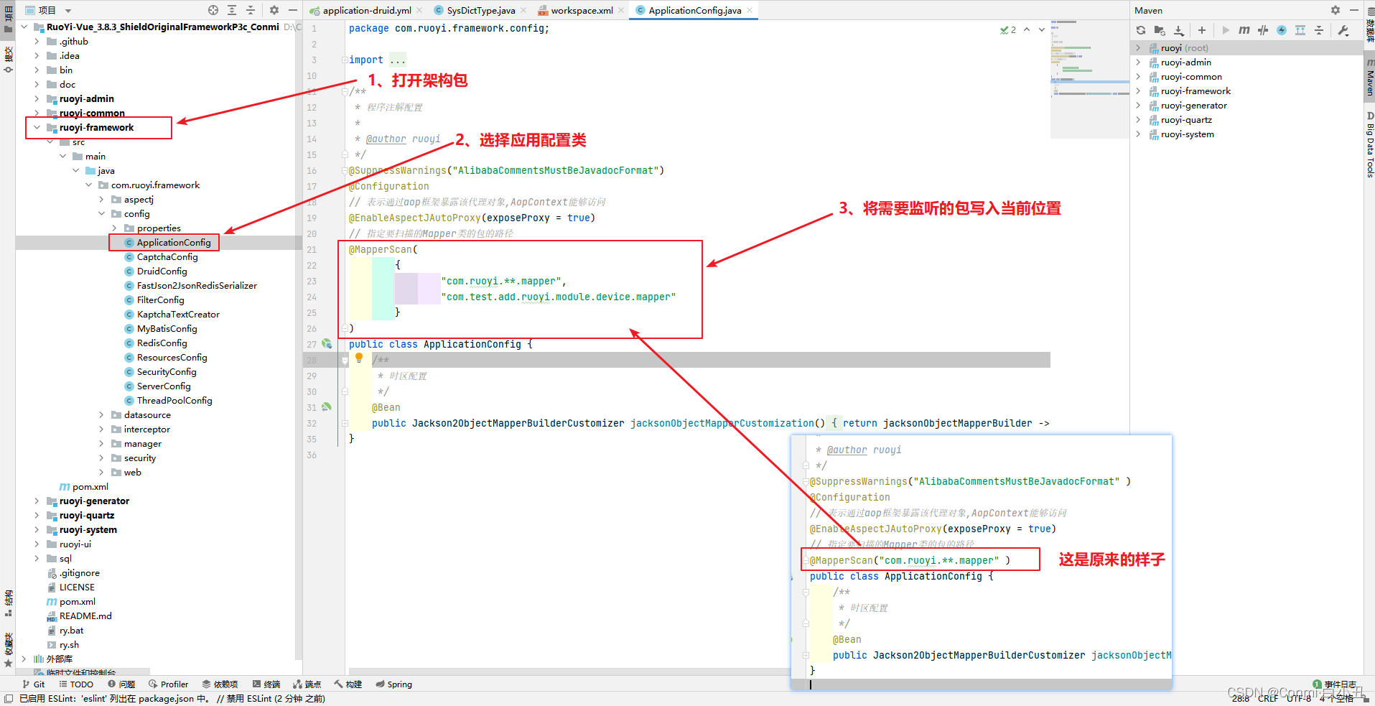
Task: Open the 依赖项 dependencies tool window
Action: pos(220,684)
